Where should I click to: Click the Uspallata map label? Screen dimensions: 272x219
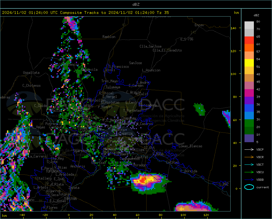pos(31,73)
